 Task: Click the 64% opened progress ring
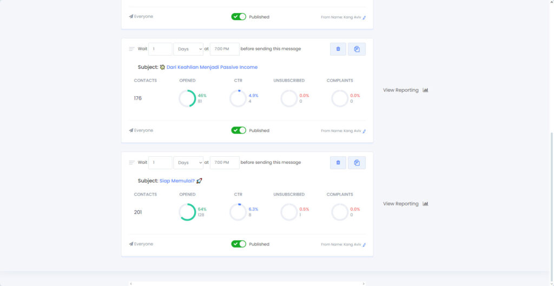187,212
